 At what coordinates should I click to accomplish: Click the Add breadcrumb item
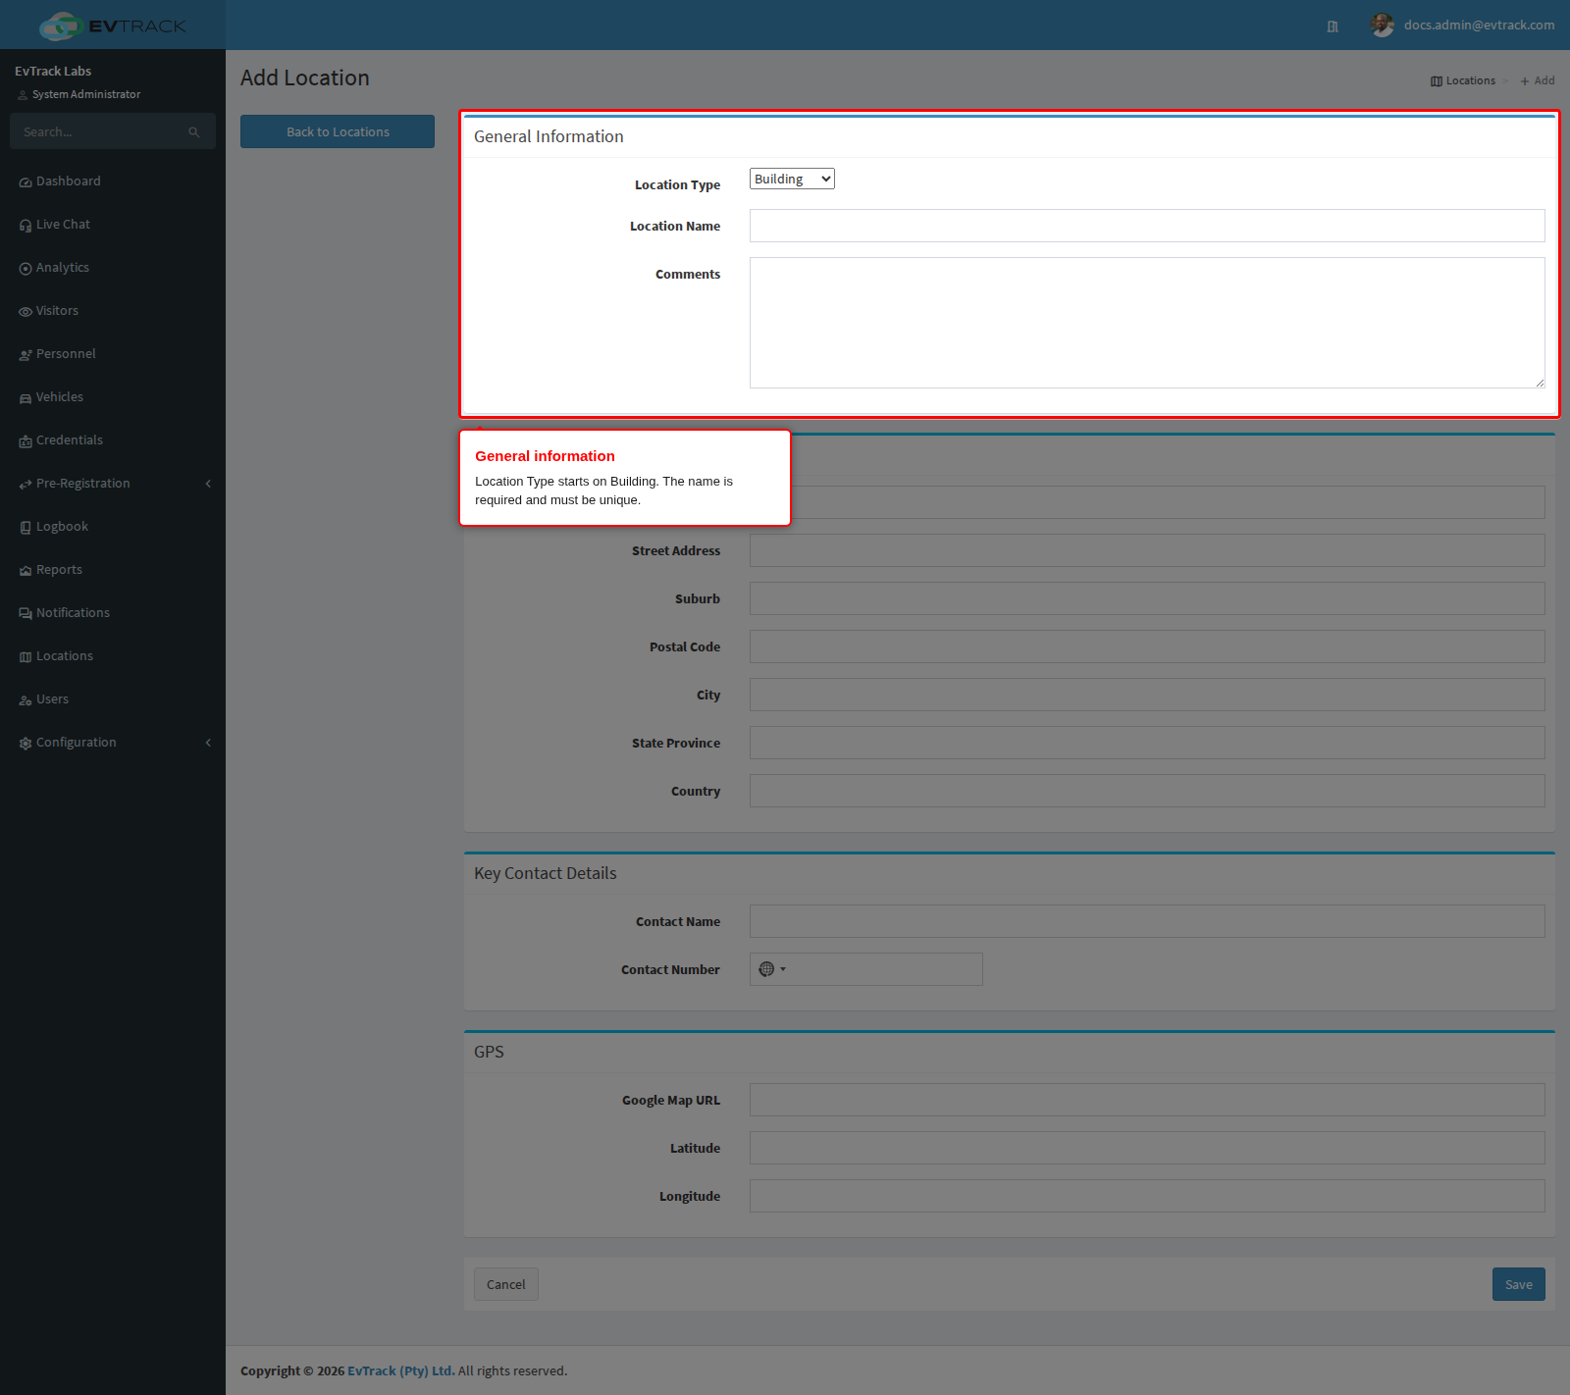click(x=1538, y=80)
